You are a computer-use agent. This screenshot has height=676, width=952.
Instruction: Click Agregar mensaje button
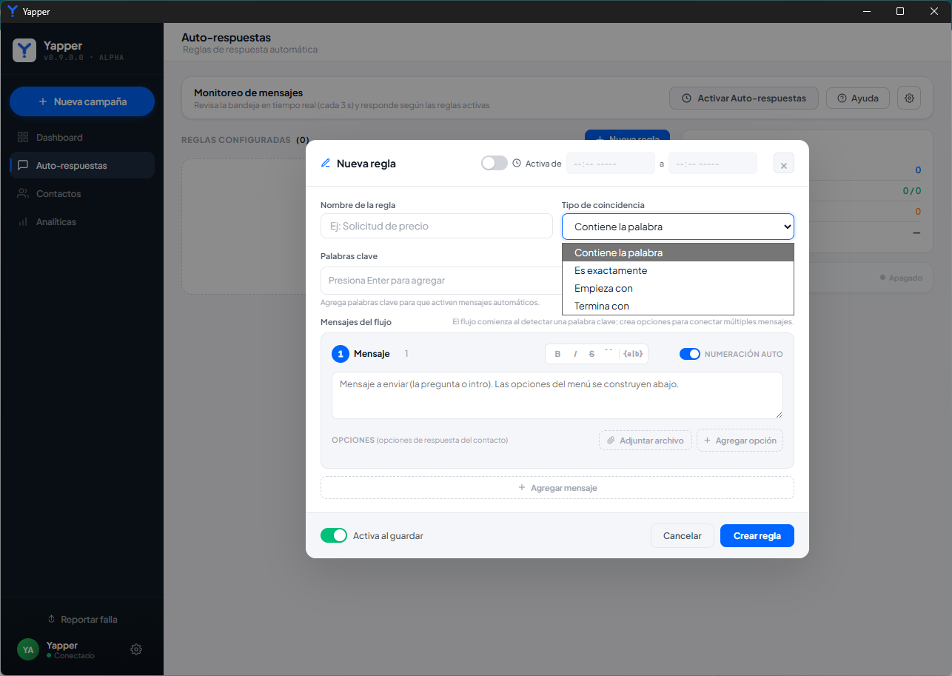[557, 488]
